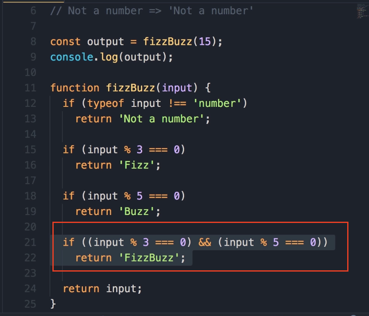Click the closing brace on line 25
This screenshot has height=316, width=369.
pyautogui.click(x=53, y=303)
